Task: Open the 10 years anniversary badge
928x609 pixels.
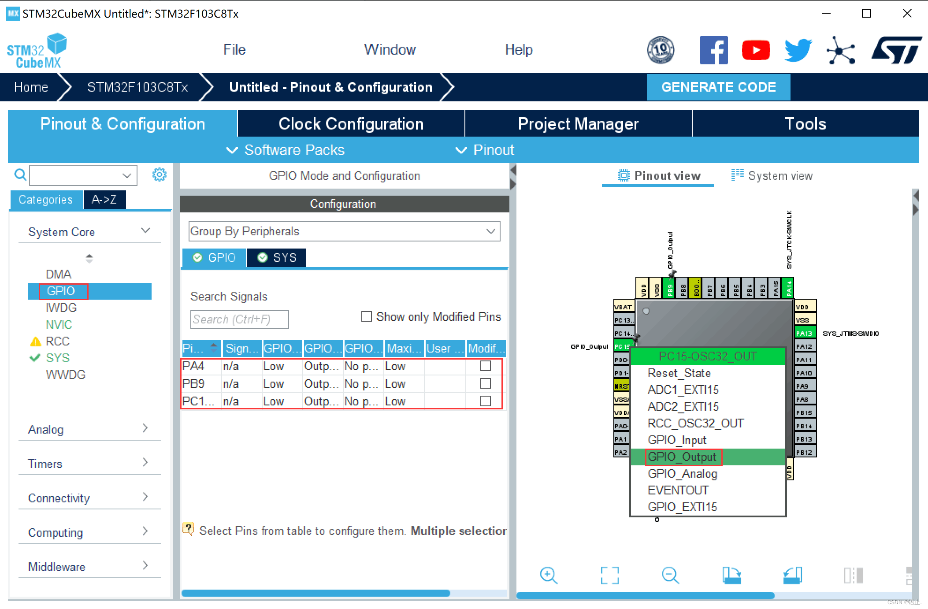Action: pyautogui.click(x=661, y=50)
